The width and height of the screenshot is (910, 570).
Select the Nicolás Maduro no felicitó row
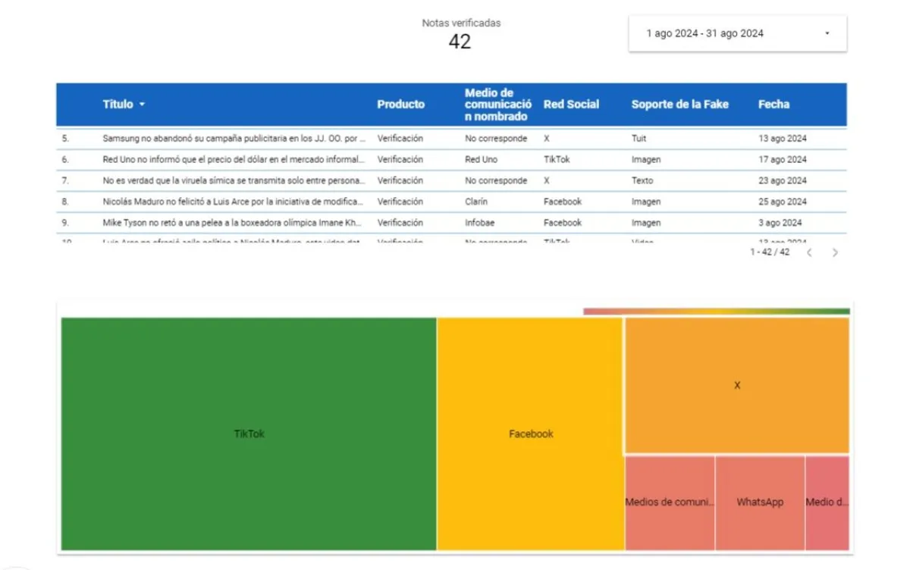click(x=232, y=202)
